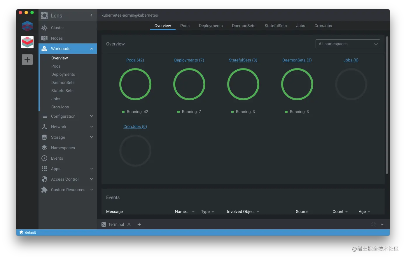Click the Events clock icon
406x259 pixels.
pyautogui.click(x=44, y=158)
